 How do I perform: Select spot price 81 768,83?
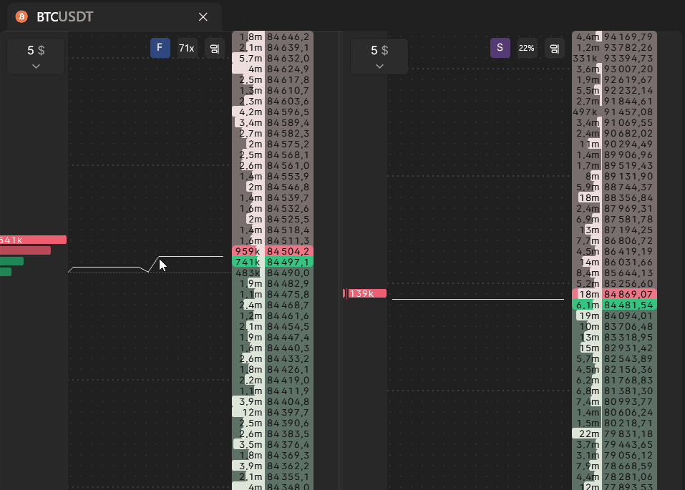coord(629,381)
